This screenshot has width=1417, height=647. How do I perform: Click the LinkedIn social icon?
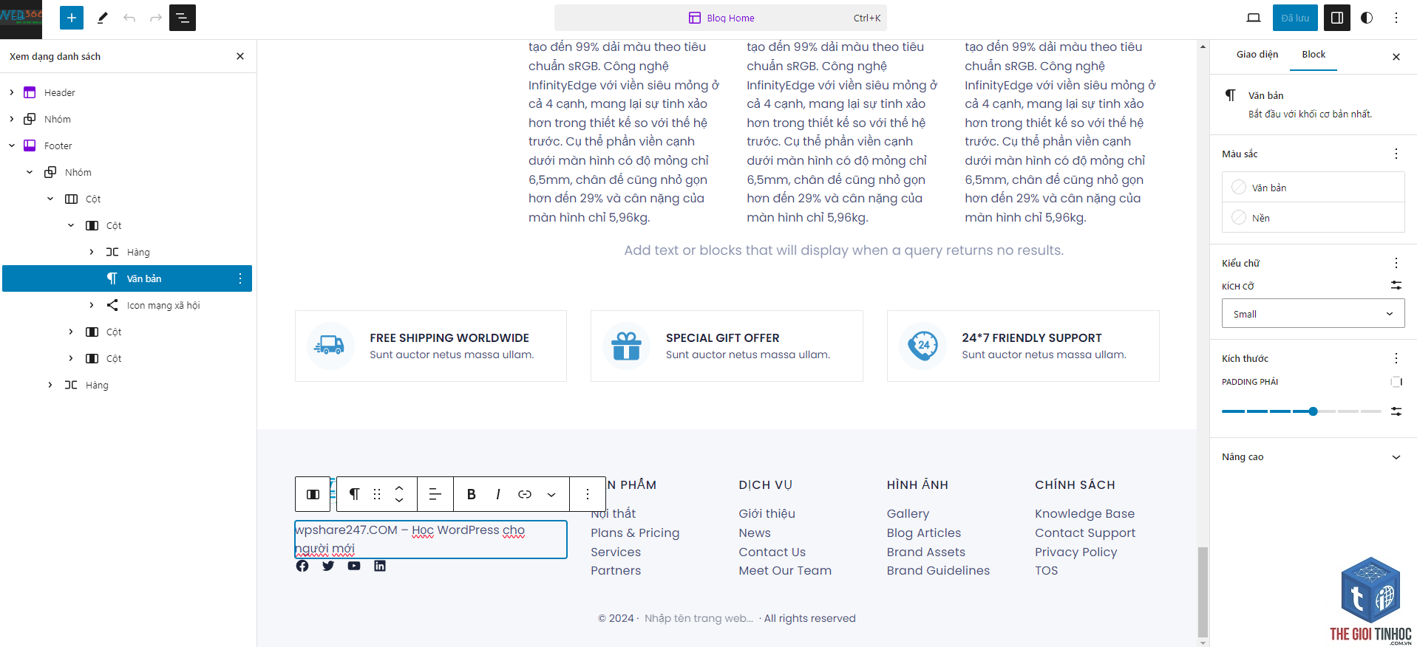(380, 566)
